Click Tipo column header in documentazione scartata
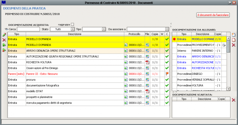238x125 pixels. [184, 99]
